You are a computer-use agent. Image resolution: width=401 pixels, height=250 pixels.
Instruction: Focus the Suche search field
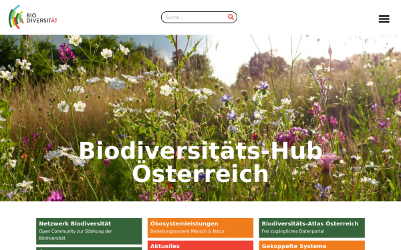(199, 17)
